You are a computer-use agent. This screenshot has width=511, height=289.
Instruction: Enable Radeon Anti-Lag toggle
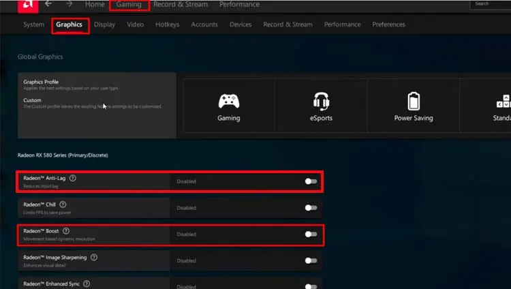tap(311, 181)
